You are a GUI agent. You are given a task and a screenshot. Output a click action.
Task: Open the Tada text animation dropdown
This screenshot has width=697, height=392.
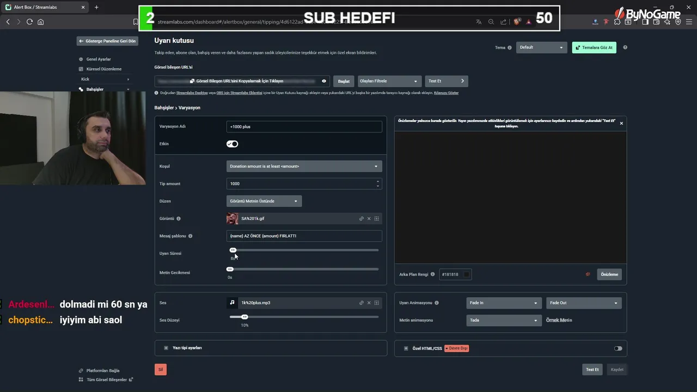click(x=504, y=320)
